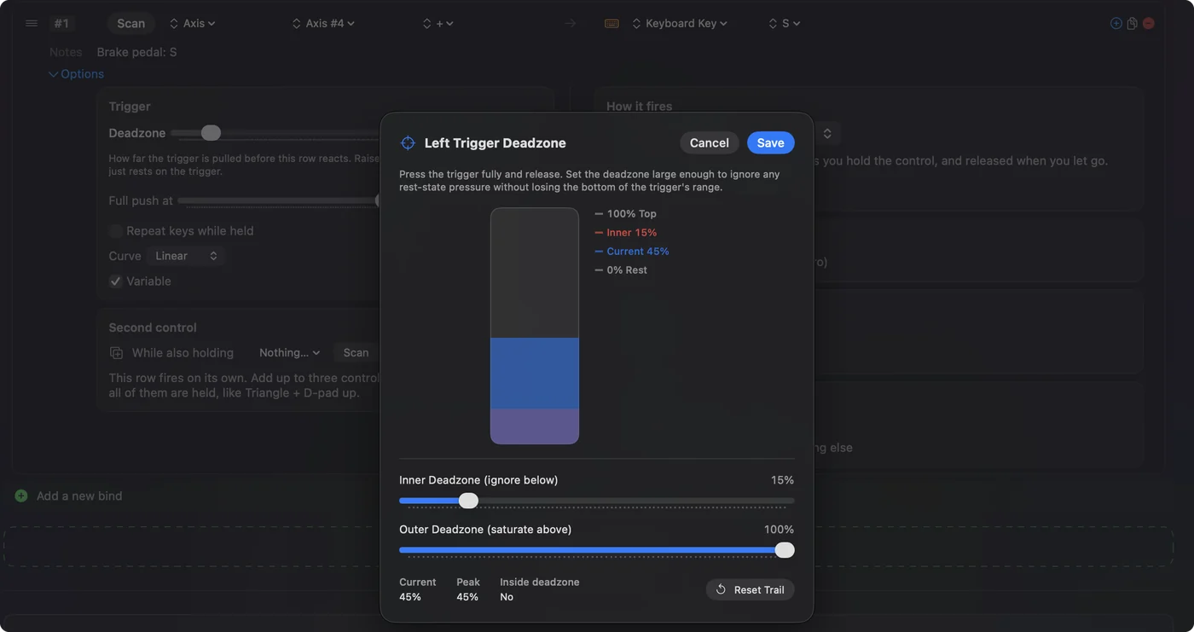The width and height of the screenshot is (1194, 632).
Task: Open the + direction dropdown
Action: [x=438, y=24]
